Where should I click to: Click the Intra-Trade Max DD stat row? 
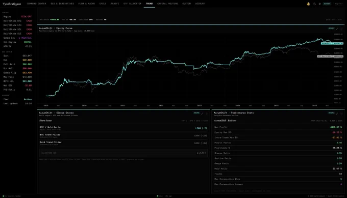pyautogui.click(x=278, y=137)
